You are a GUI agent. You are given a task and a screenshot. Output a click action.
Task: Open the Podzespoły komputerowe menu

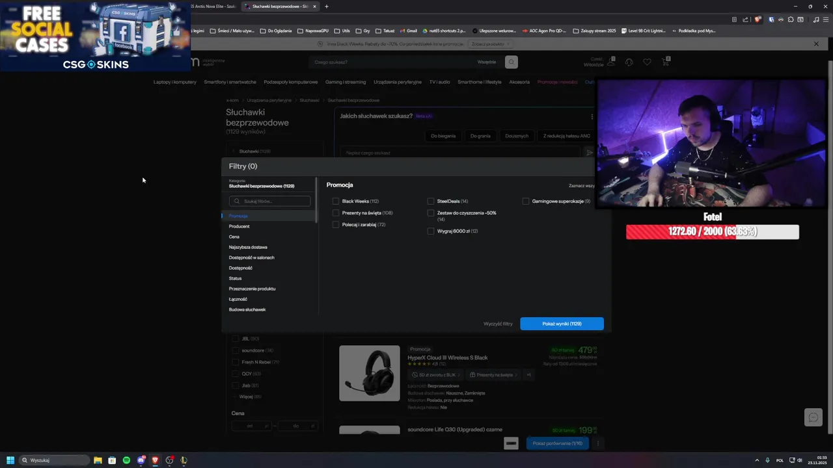[x=291, y=83]
